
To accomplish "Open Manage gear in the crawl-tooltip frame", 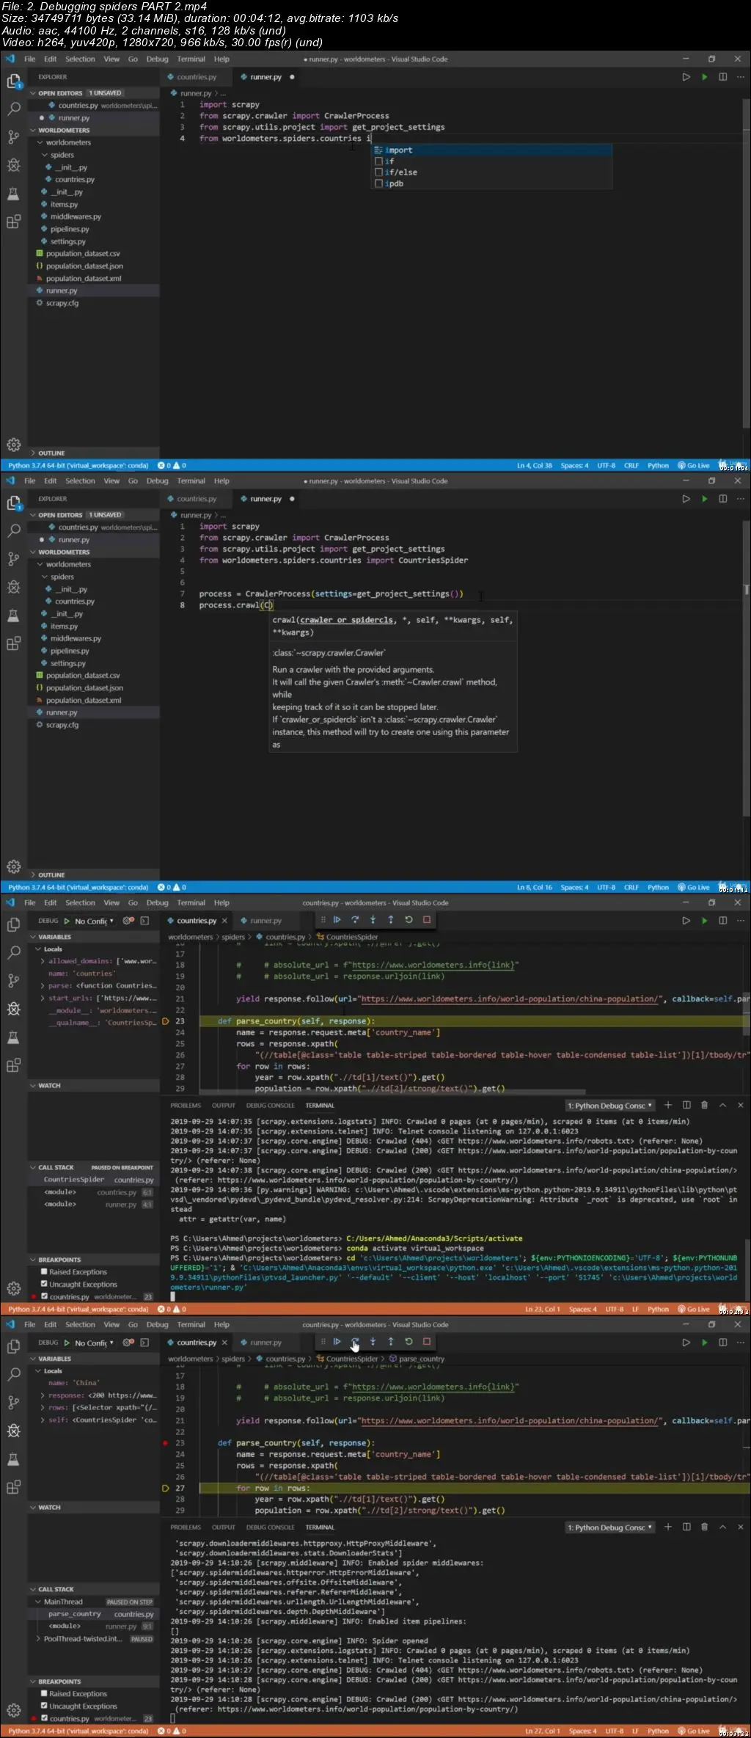I will coord(13,866).
